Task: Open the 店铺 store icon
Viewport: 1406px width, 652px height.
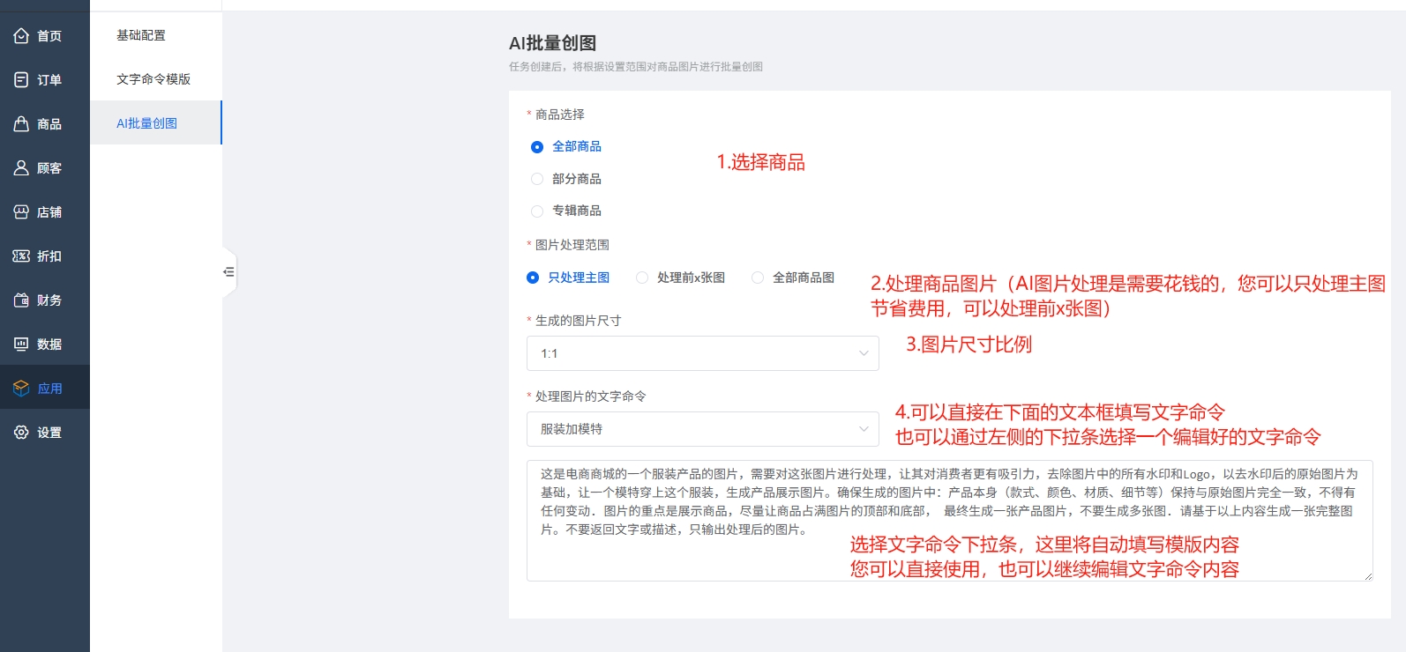Action: (x=21, y=212)
